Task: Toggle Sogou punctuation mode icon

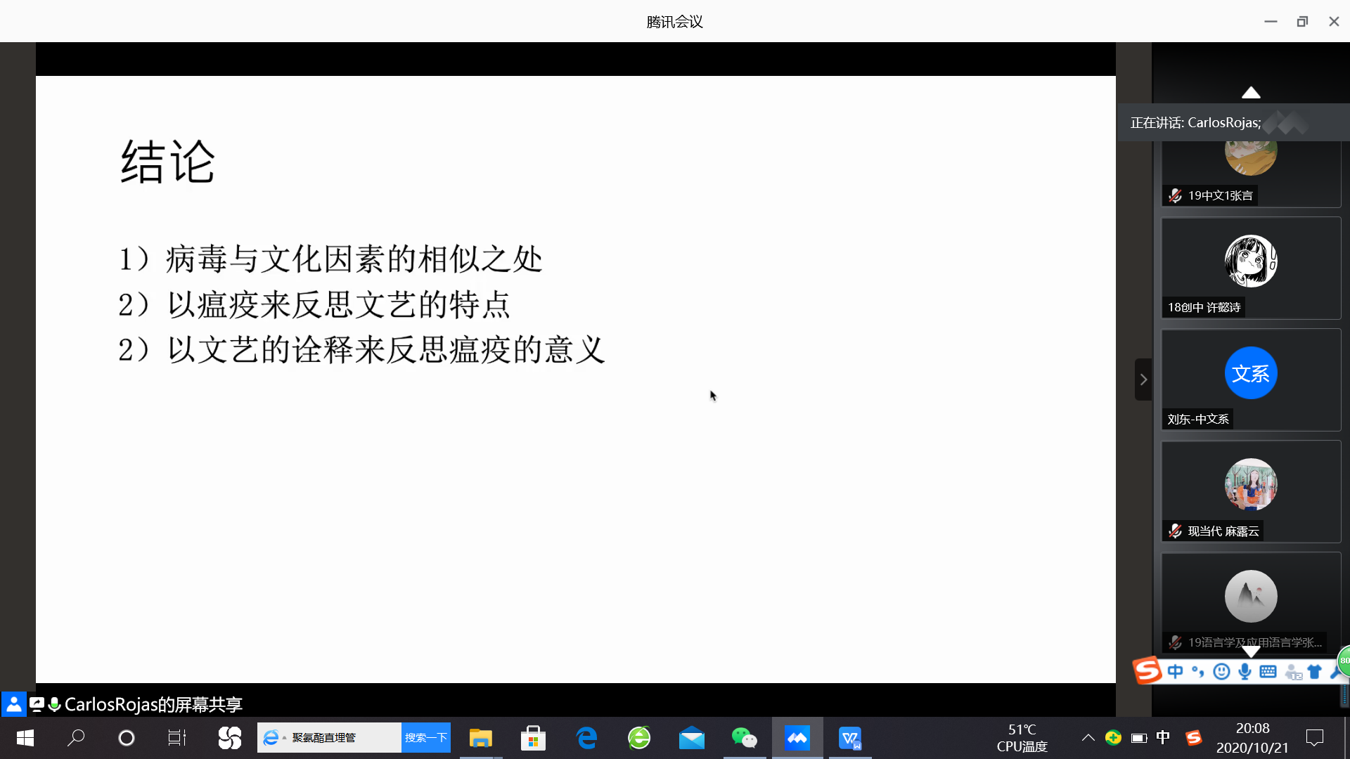Action: (1198, 672)
